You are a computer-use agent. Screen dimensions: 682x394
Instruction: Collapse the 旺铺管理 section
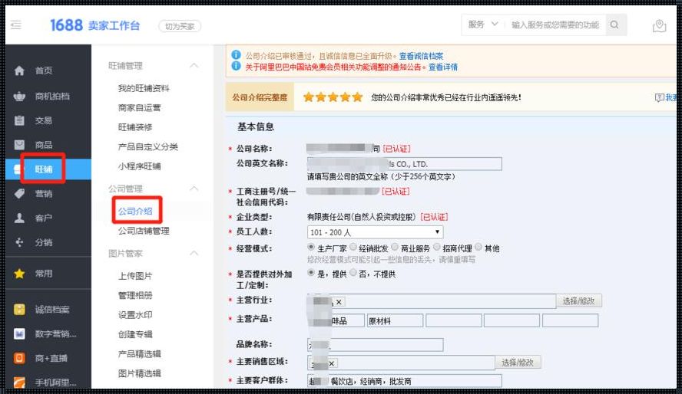pyautogui.click(x=194, y=66)
